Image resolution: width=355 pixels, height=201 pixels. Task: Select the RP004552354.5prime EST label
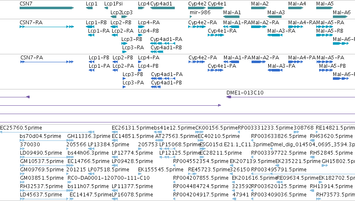coord(201,162)
